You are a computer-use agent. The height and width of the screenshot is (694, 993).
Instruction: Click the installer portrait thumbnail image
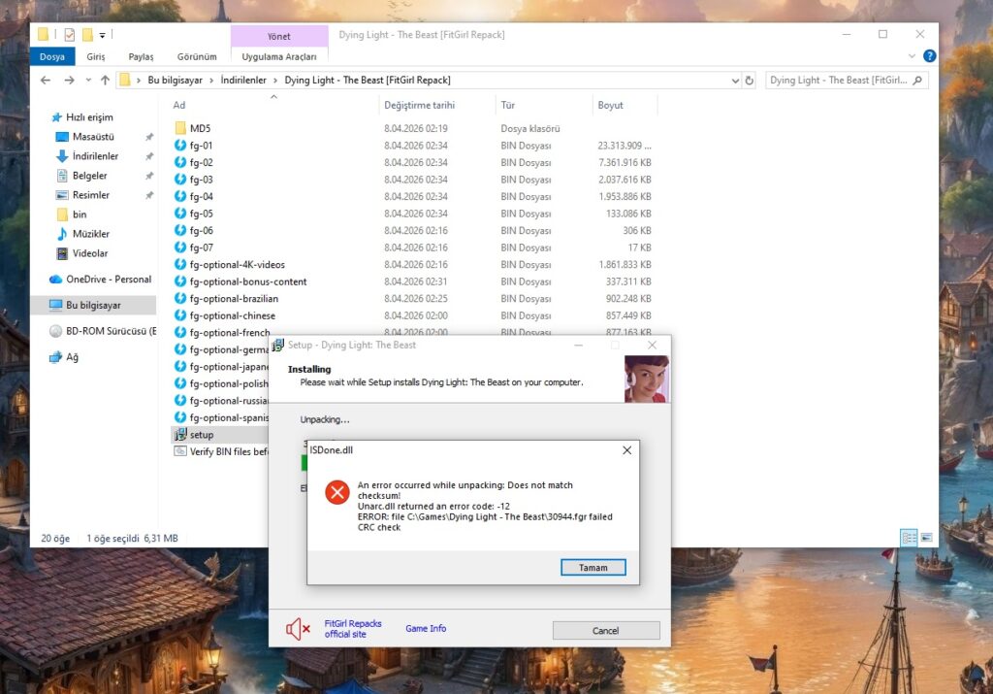pos(646,379)
